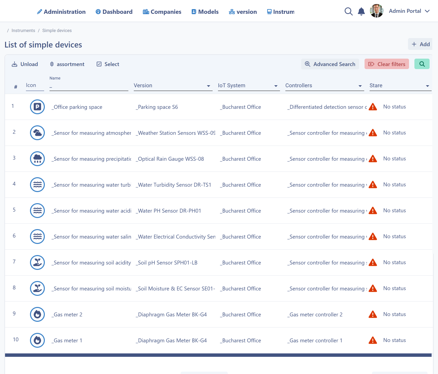Click warning triangle in Gas meter 1 row
This screenshot has width=438, height=374.
tap(373, 340)
